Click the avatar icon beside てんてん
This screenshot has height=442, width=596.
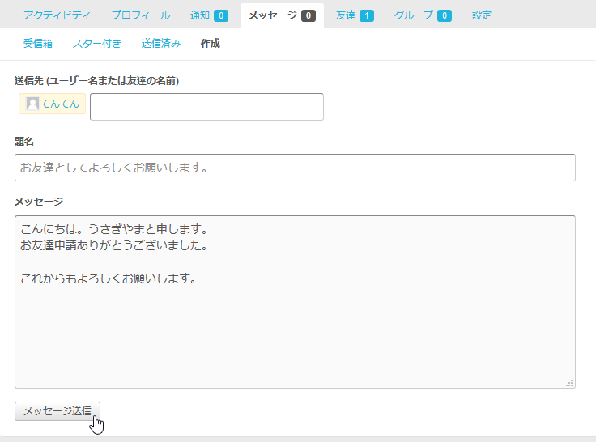32,104
